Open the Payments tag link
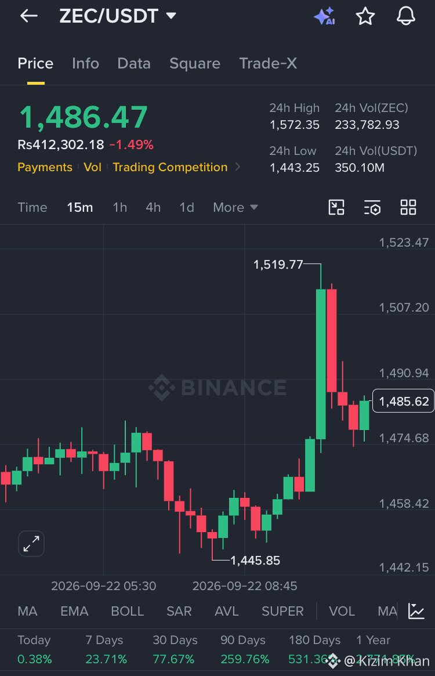 tap(45, 167)
